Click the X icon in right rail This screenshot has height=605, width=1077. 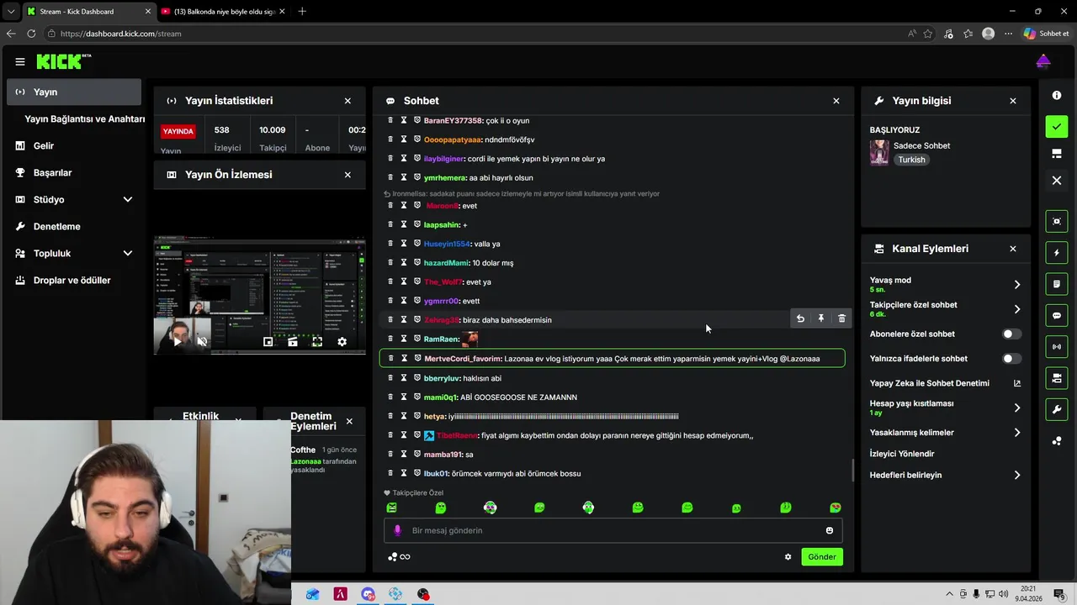coord(1057,181)
